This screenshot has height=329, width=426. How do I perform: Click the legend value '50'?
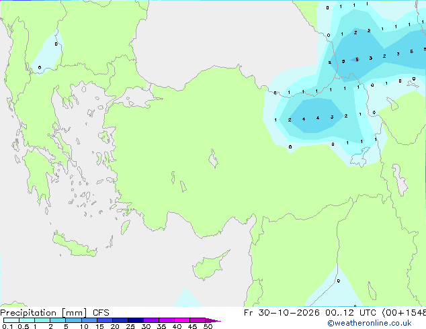click(208, 326)
